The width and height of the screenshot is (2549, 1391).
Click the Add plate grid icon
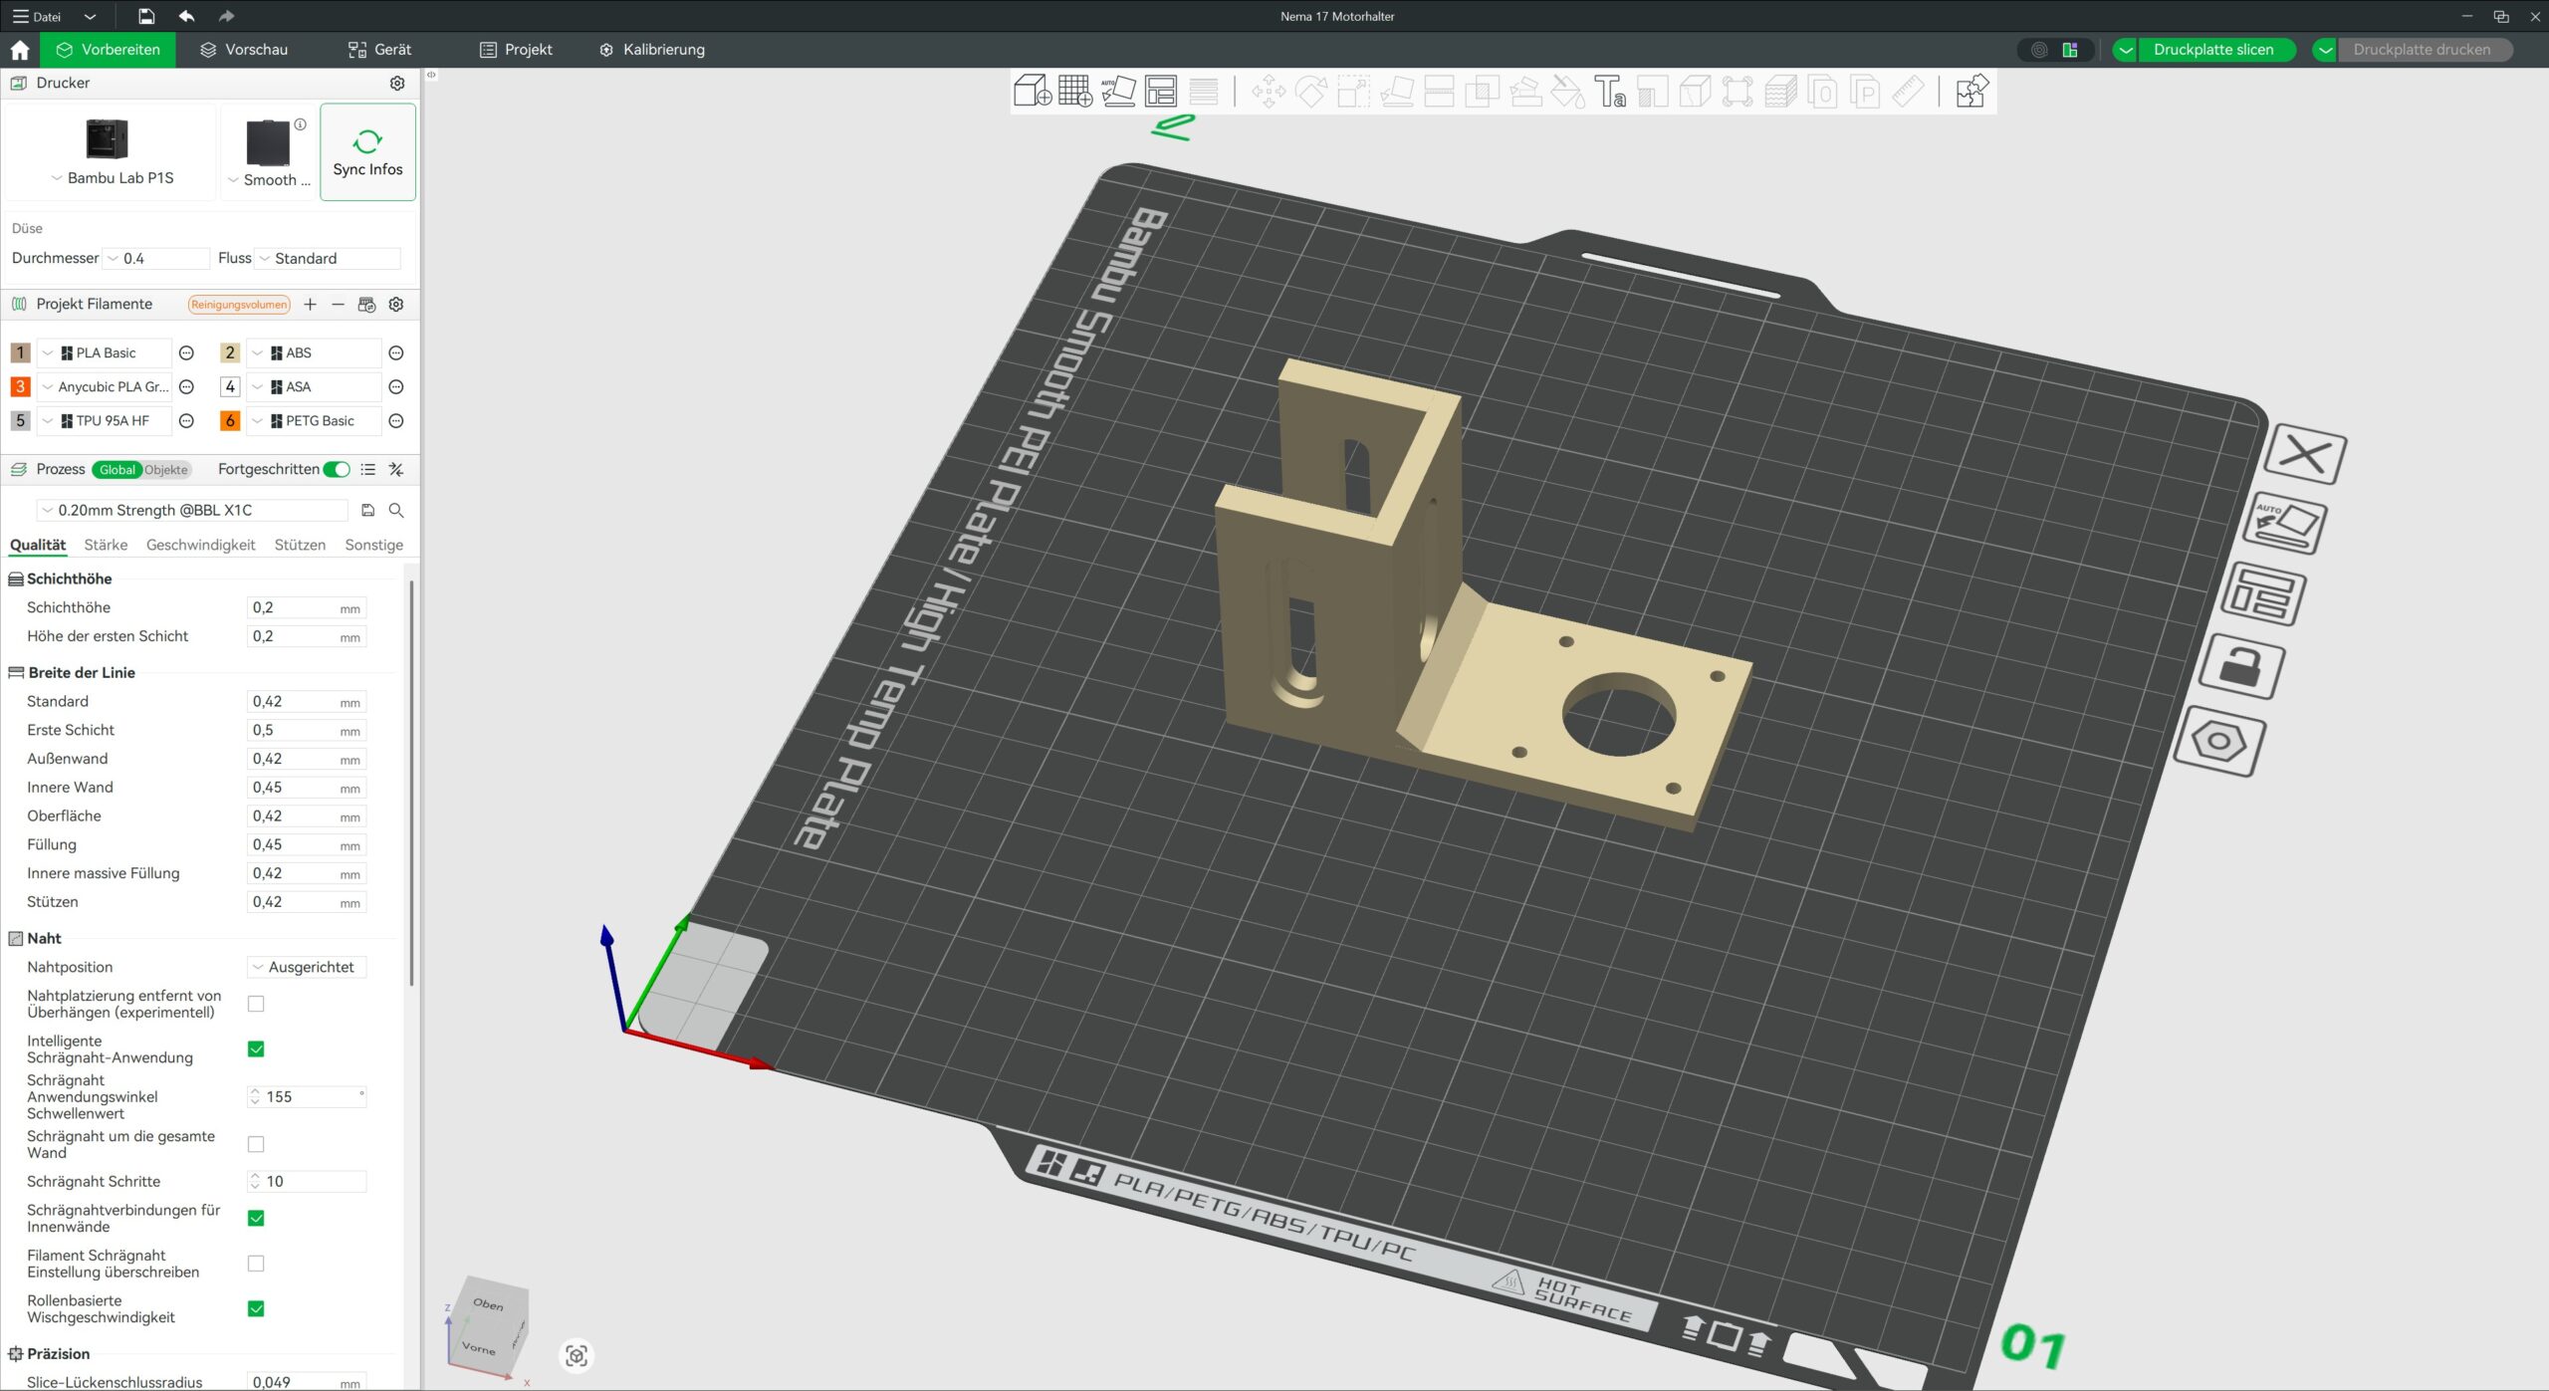pyautogui.click(x=1074, y=92)
